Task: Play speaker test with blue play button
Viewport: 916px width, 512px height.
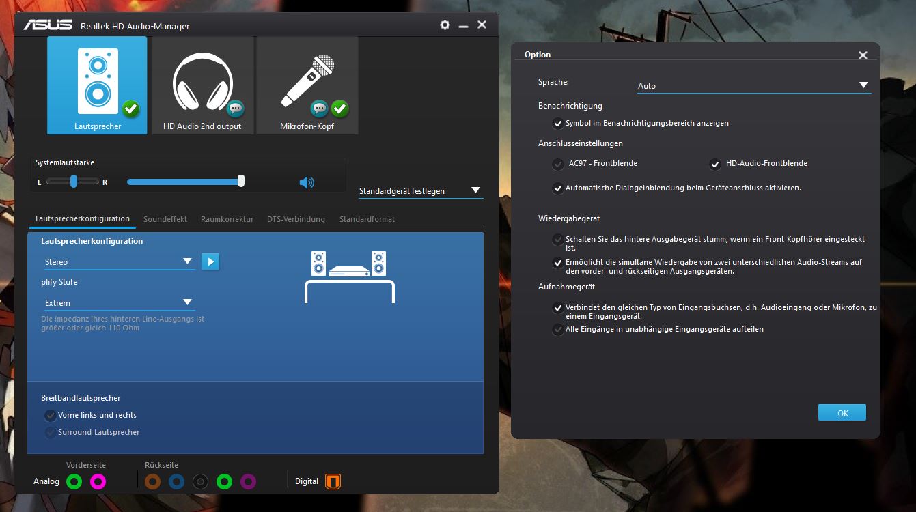Action: pyautogui.click(x=210, y=261)
